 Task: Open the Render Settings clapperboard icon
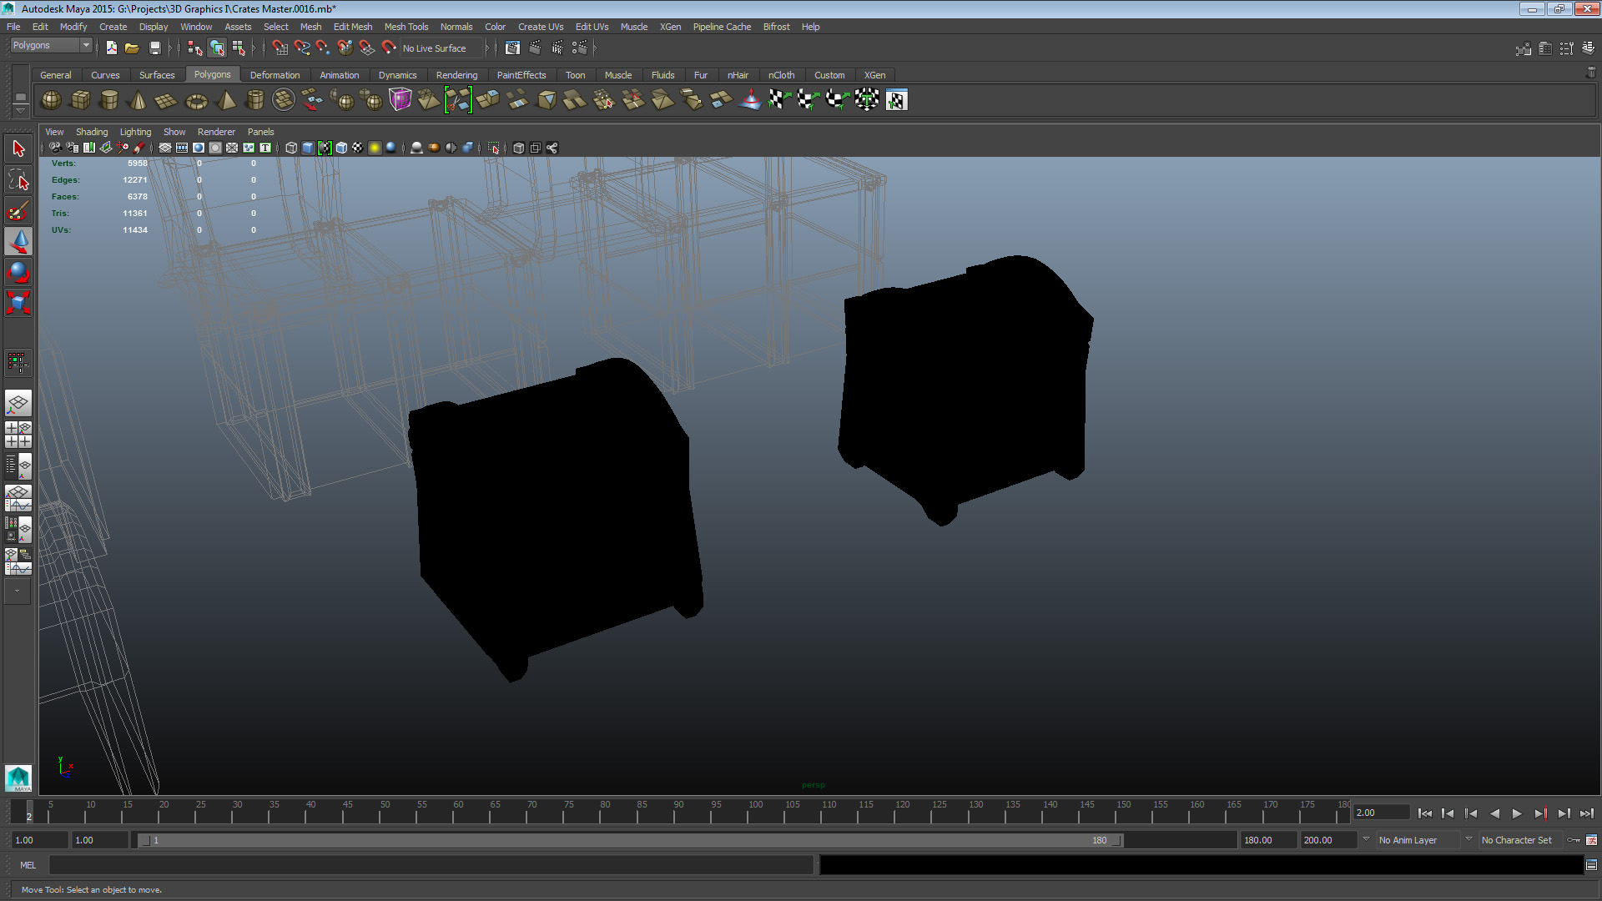(x=579, y=48)
